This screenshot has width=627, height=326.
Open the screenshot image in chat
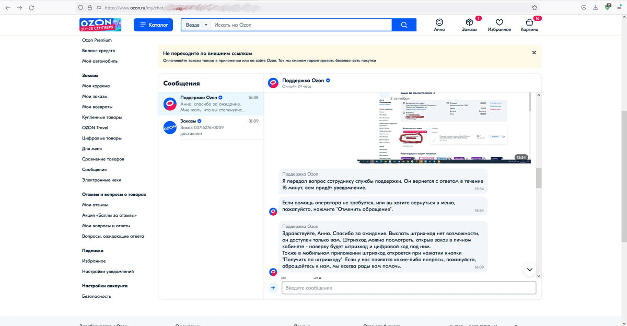(443, 127)
